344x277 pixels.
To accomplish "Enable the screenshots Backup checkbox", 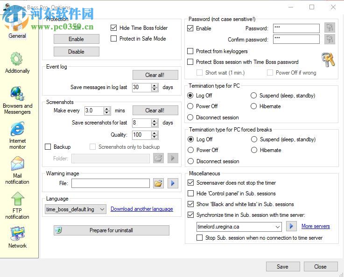I will [x=48, y=146].
